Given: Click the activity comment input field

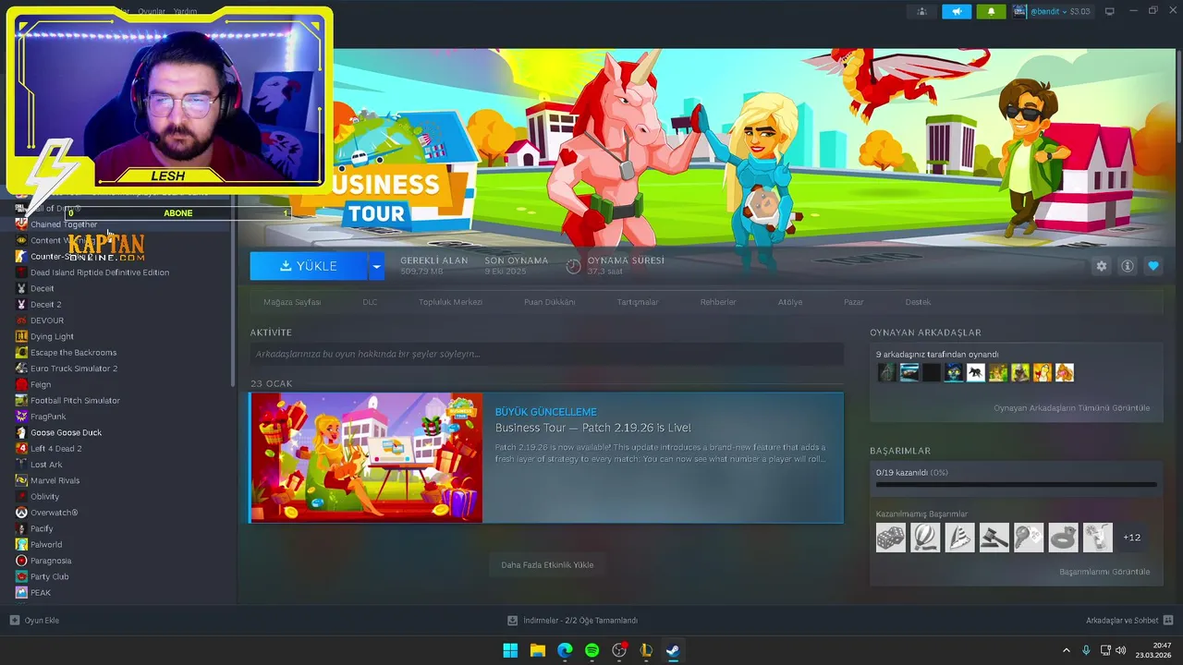Looking at the screenshot, I should pos(546,354).
